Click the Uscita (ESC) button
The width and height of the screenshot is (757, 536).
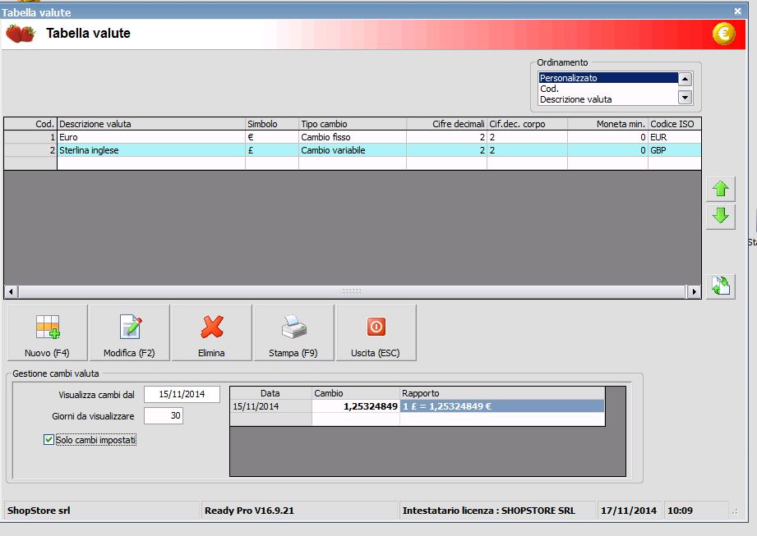click(x=376, y=332)
